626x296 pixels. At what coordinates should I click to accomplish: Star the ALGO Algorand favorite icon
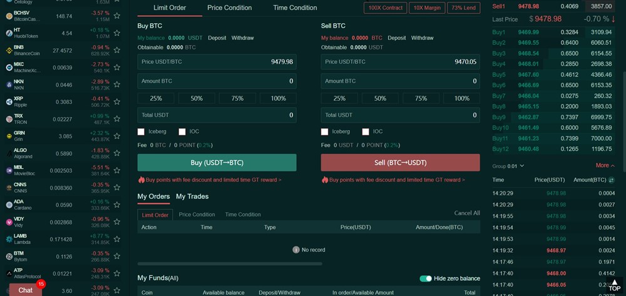(116, 153)
